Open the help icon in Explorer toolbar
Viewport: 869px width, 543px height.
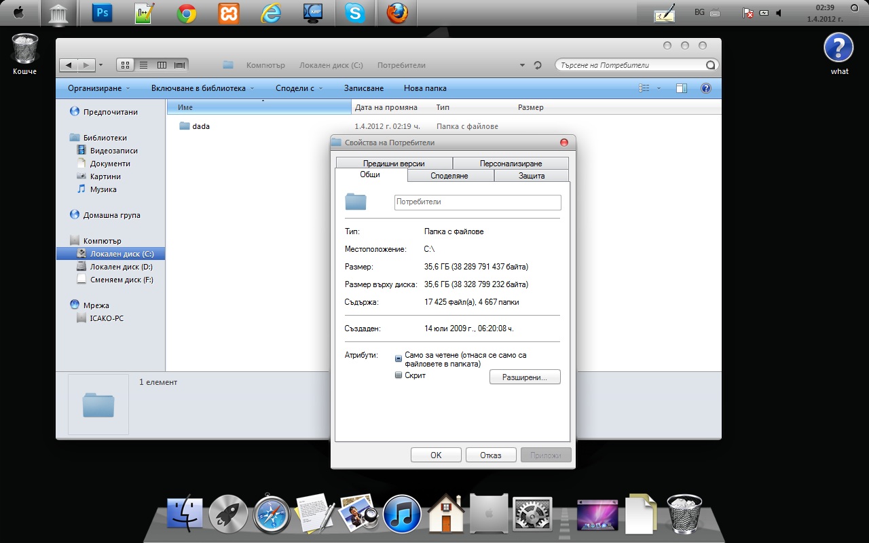(x=705, y=88)
